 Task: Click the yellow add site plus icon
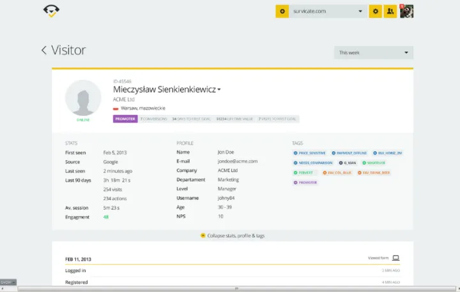(282, 11)
